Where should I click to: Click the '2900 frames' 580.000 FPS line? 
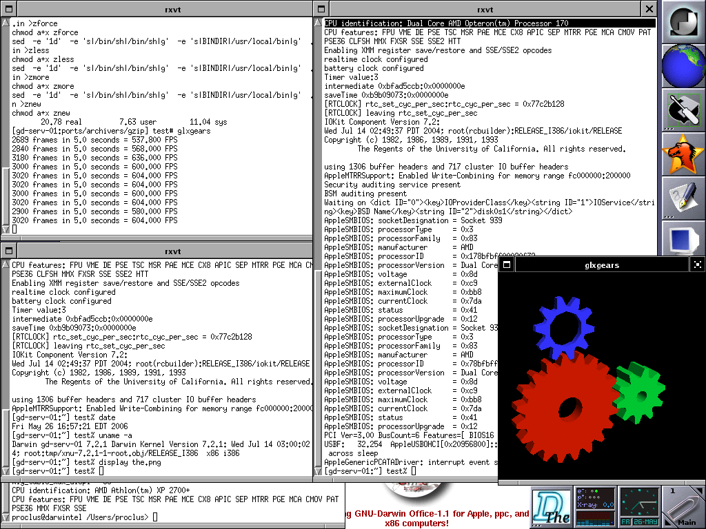coord(94,211)
